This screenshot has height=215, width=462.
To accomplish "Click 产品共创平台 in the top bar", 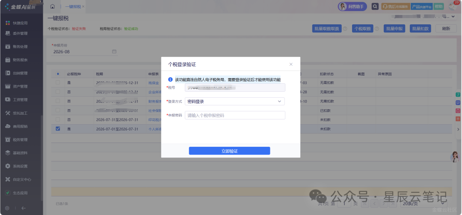I will tap(422, 6).
